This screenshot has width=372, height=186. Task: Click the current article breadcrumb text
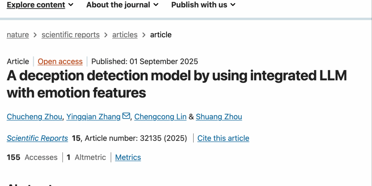(161, 35)
